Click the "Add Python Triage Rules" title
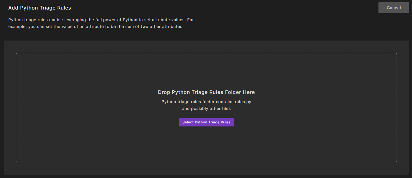Viewport: 412px width, 178px height. point(40,8)
